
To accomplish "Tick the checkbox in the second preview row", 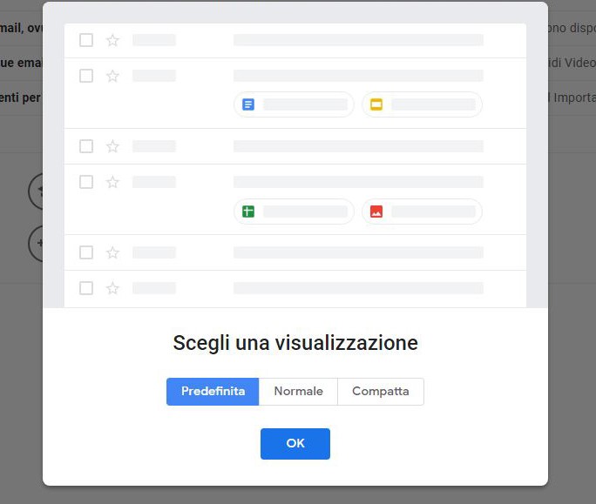I will [x=86, y=76].
